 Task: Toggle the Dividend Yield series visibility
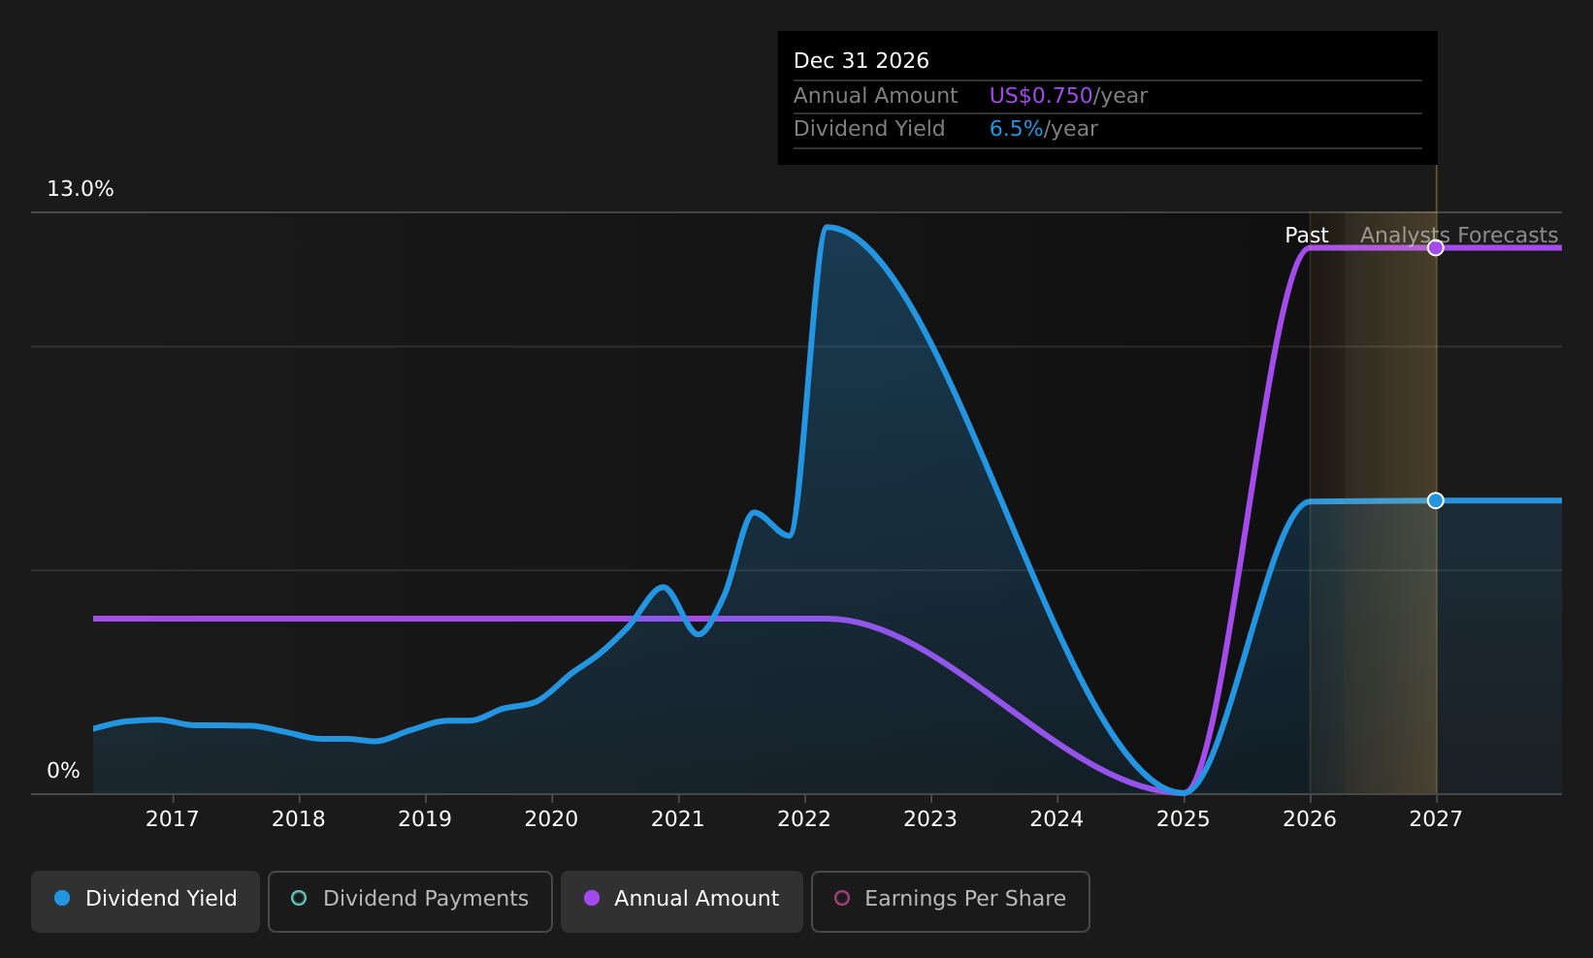[x=145, y=899]
